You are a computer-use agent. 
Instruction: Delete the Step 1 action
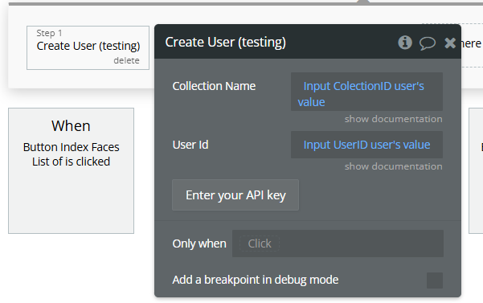pyautogui.click(x=126, y=60)
